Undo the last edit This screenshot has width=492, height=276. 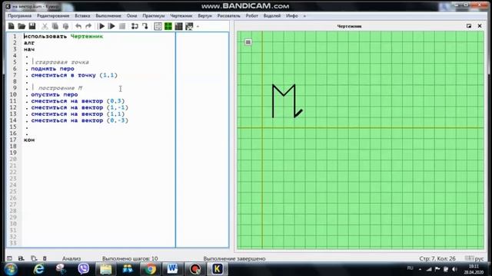point(78,26)
